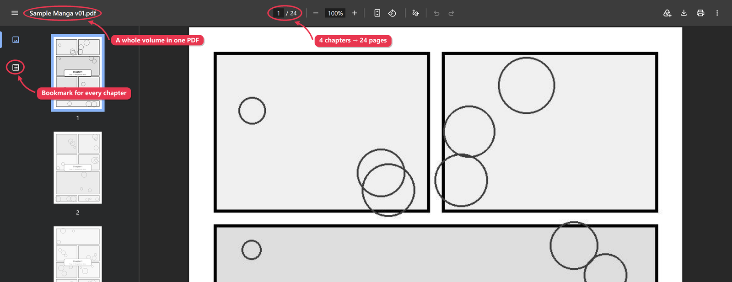Download the PDF file
Image resolution: width=732 pixels, height=282 pixels.
click(684, 13)
